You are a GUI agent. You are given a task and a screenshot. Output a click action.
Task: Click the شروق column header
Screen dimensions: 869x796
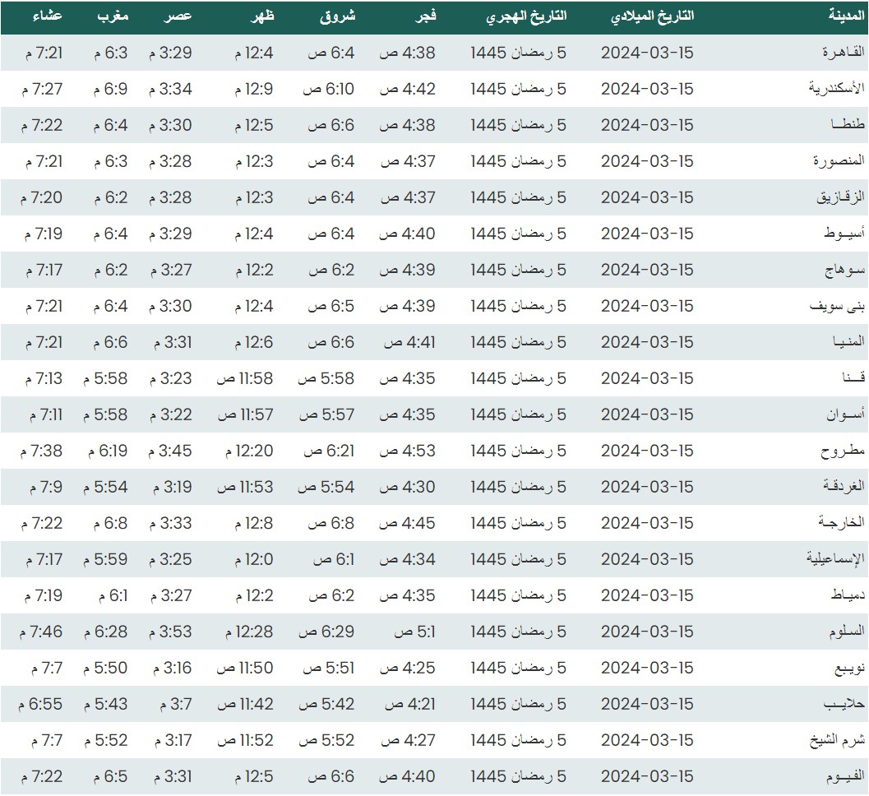(337, 16)
